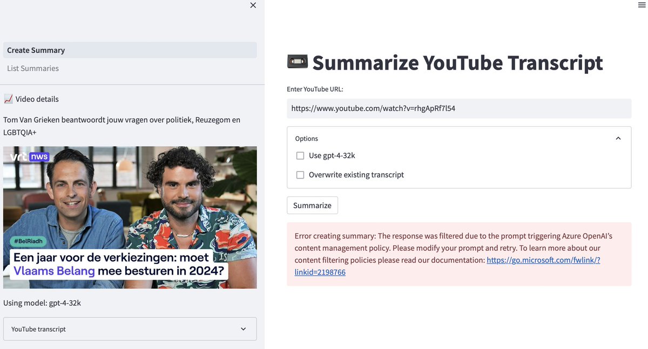The width and height of the screenshot is (648, 349).
Task: Close the sidebar with the X icon
Action: [x=253, y=5]
